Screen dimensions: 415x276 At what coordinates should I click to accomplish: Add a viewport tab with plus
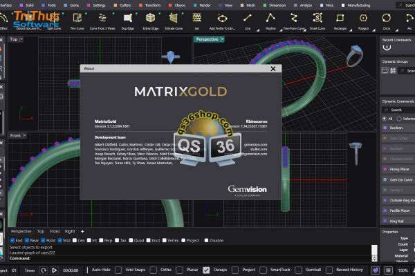(82, 231)
